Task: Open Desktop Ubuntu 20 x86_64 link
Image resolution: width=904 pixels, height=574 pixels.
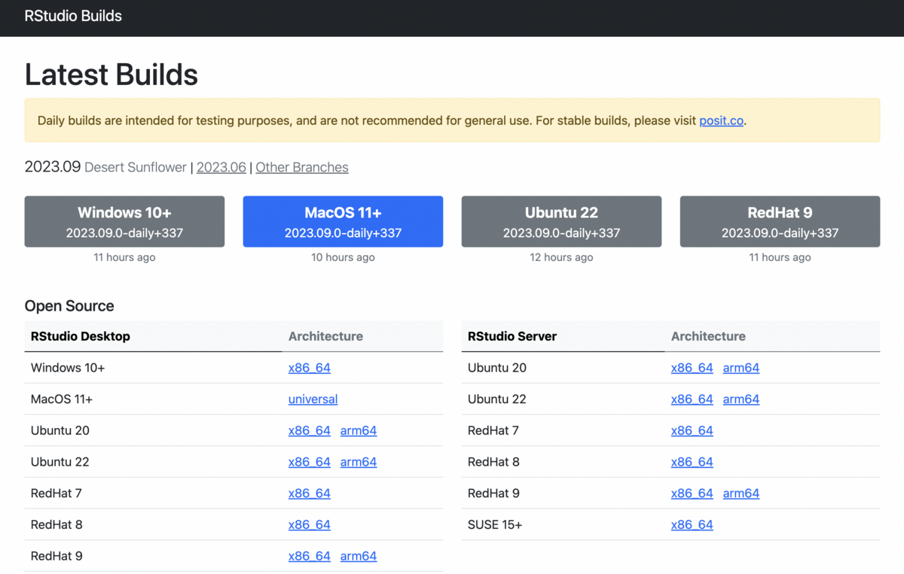Action: pyautogui.click(x=310, y=430)
